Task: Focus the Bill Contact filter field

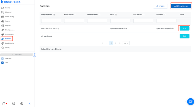Action: pyautogui.click(x=143, y=21)
